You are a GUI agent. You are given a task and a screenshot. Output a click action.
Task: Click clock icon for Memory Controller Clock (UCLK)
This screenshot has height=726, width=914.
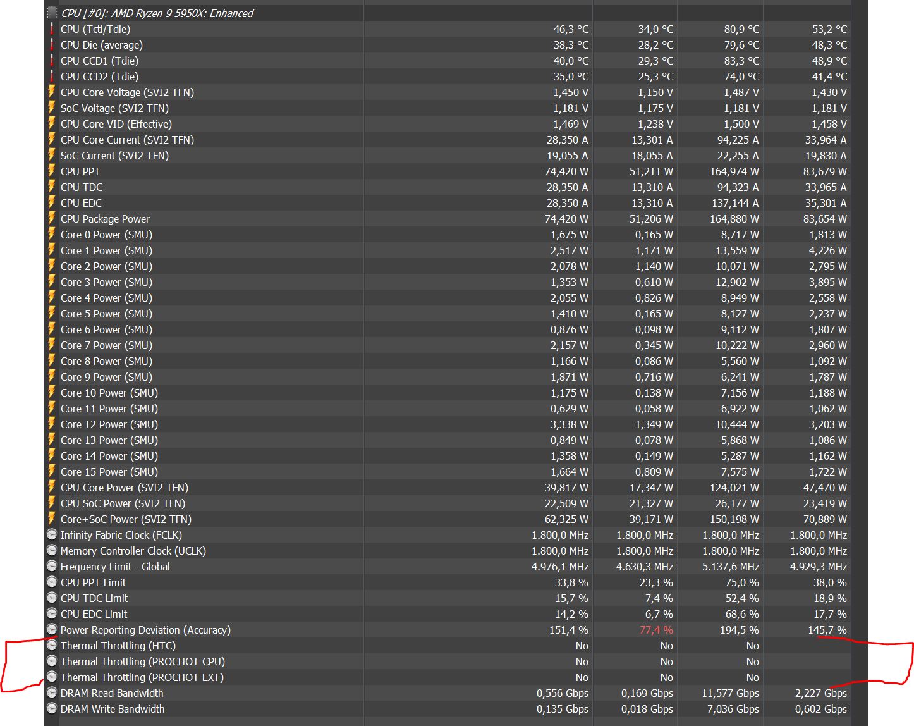pos(52,550)
